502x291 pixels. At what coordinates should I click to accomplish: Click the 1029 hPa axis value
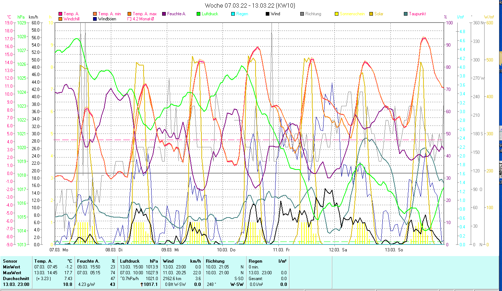tap(22, 23)
